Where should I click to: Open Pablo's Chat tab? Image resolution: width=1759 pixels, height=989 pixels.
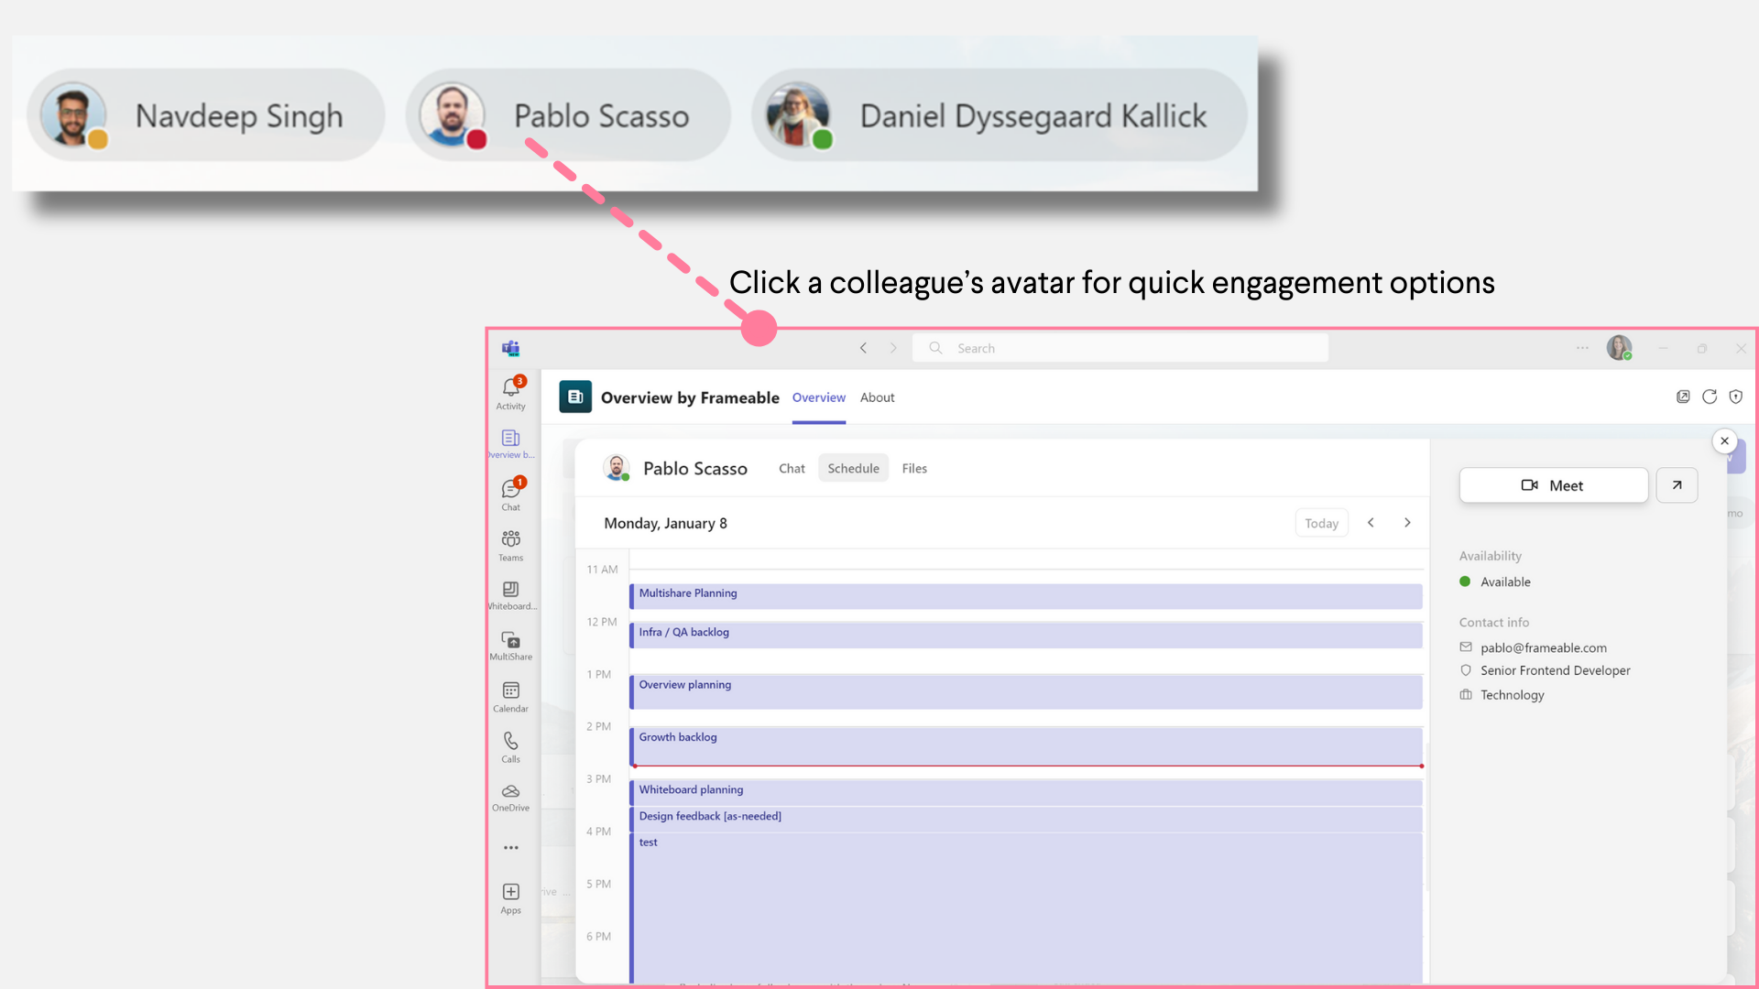click(792, 468)
